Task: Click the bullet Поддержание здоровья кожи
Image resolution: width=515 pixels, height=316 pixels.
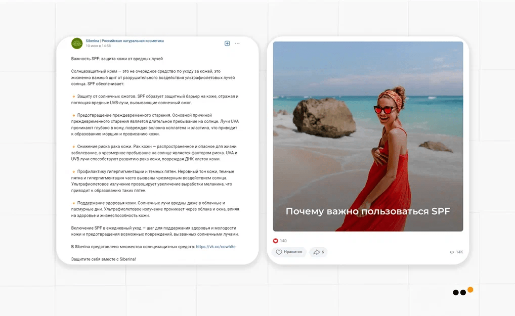Action: pos(155,209)
